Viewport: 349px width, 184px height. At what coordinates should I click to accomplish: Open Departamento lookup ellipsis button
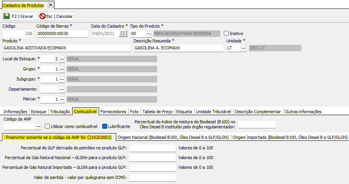tap(62, 89)
